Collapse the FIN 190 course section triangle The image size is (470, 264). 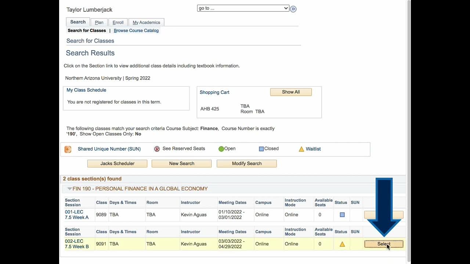69,189
